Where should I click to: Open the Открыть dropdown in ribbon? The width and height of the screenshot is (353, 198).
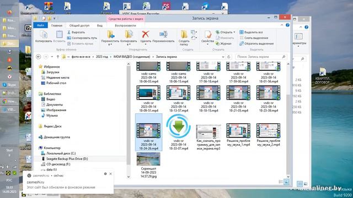tap(226, 32)
